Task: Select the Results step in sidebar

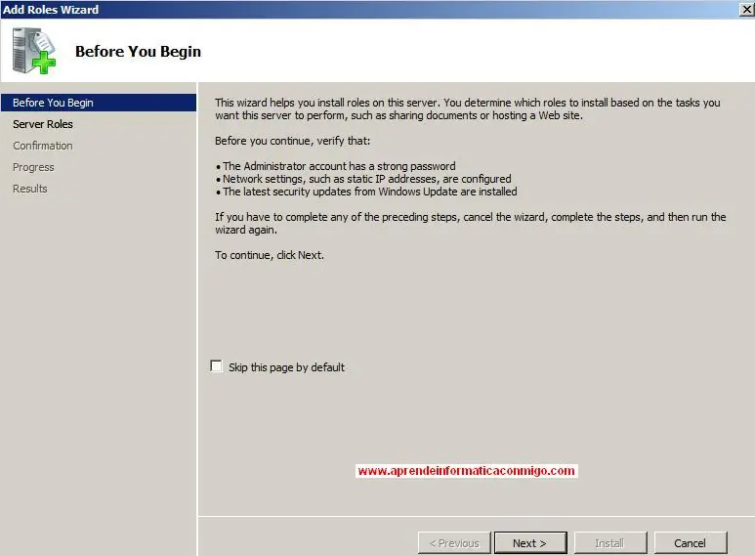Action: [30, 189]
